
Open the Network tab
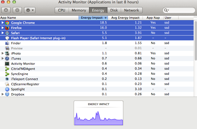click(x=132, y=10)
